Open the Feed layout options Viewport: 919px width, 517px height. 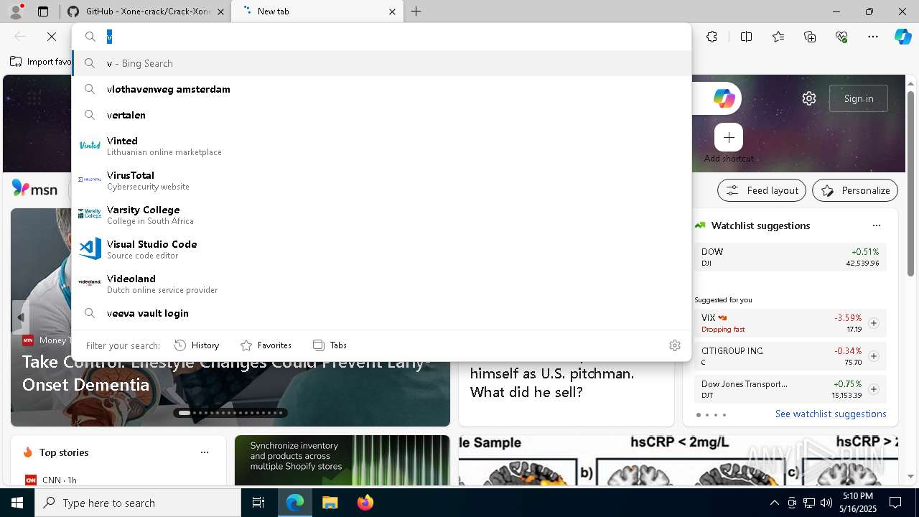click(x=762, y=190)
